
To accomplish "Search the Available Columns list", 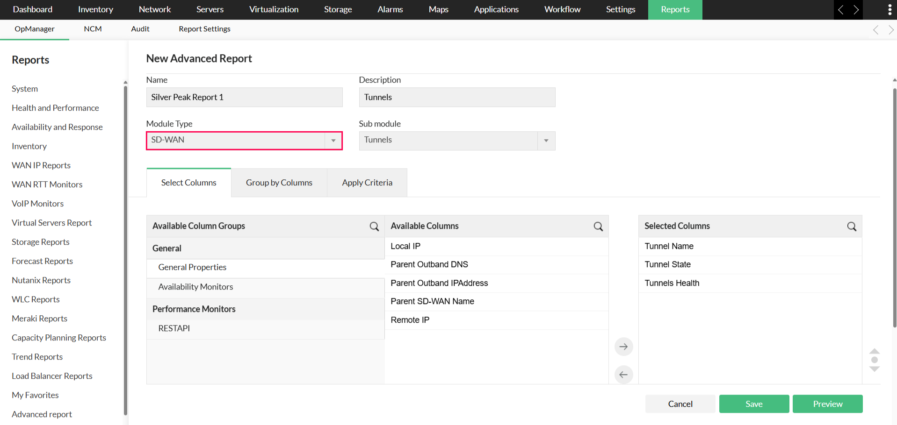I will 598,227.
